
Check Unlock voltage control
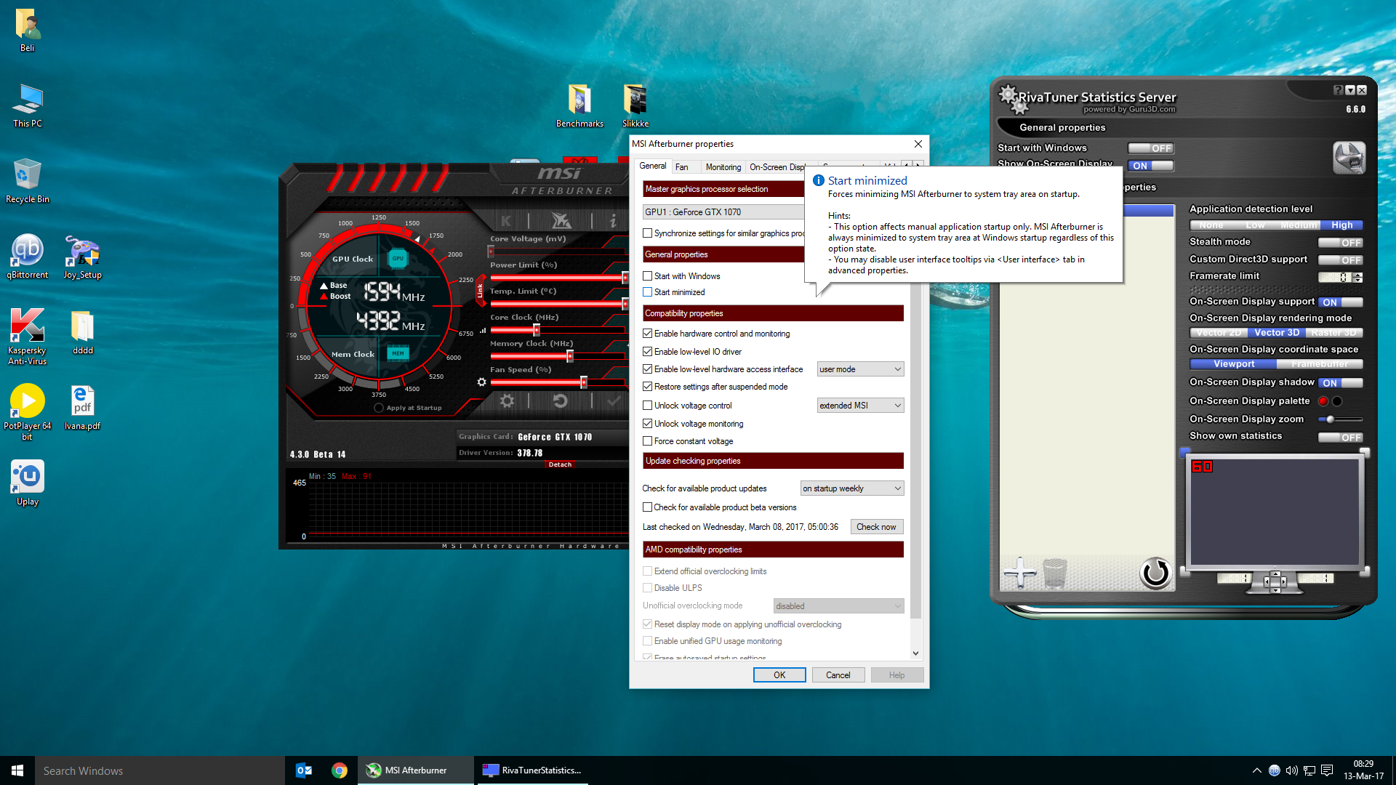[x=647, y=406]
